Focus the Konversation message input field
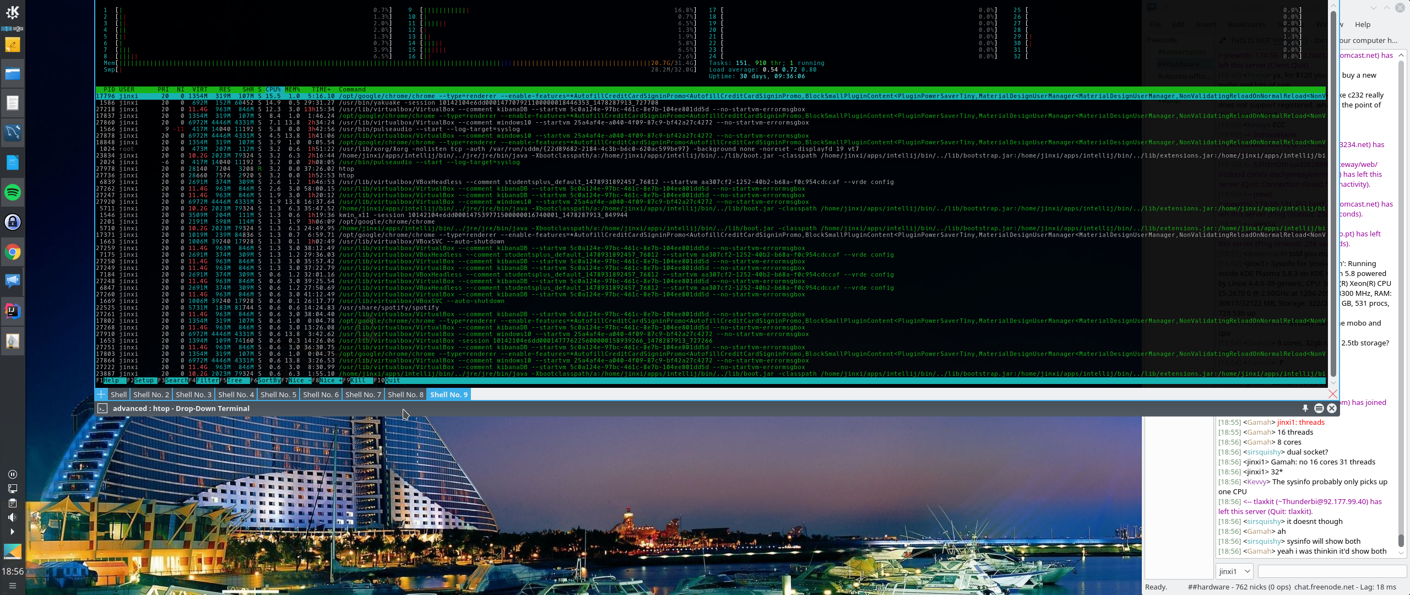This screenshot has height=595, width=1410. tap(1332, 571)
